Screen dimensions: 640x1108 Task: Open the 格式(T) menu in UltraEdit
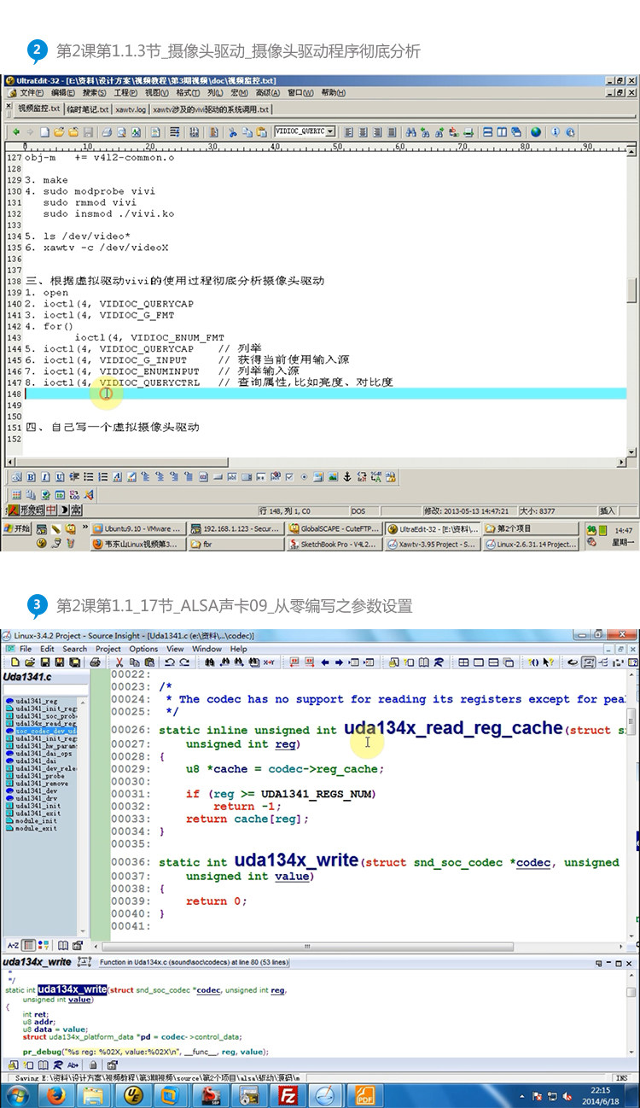point(187,93)
